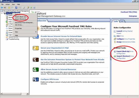
Task: Click Assign Administrative Roles link
Action: tap(126, 42)
